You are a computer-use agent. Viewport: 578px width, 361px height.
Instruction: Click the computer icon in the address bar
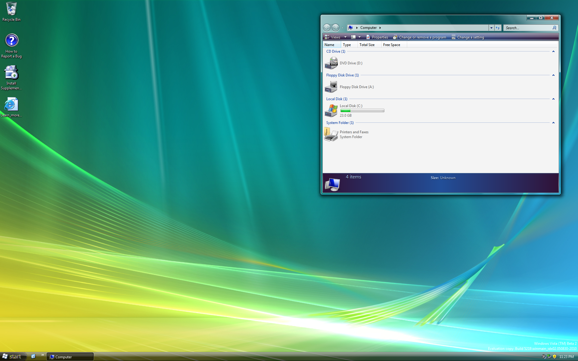point(350,28)
